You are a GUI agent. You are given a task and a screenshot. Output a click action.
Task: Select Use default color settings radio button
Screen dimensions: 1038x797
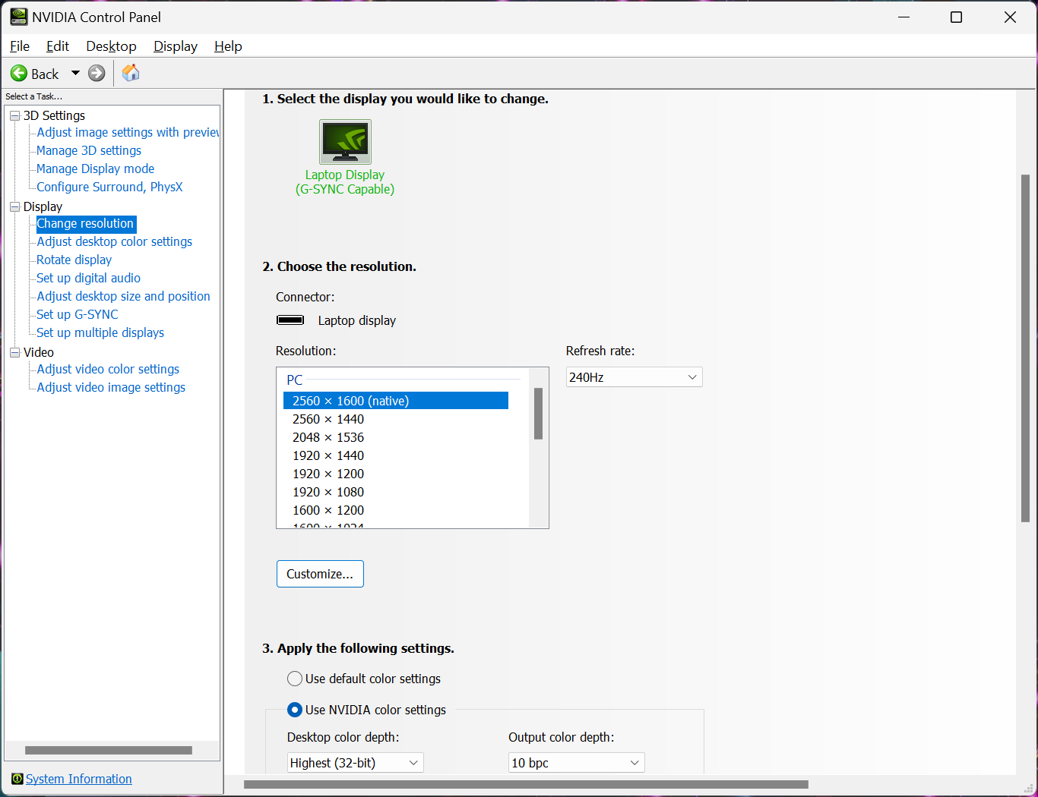click(295, 679)
